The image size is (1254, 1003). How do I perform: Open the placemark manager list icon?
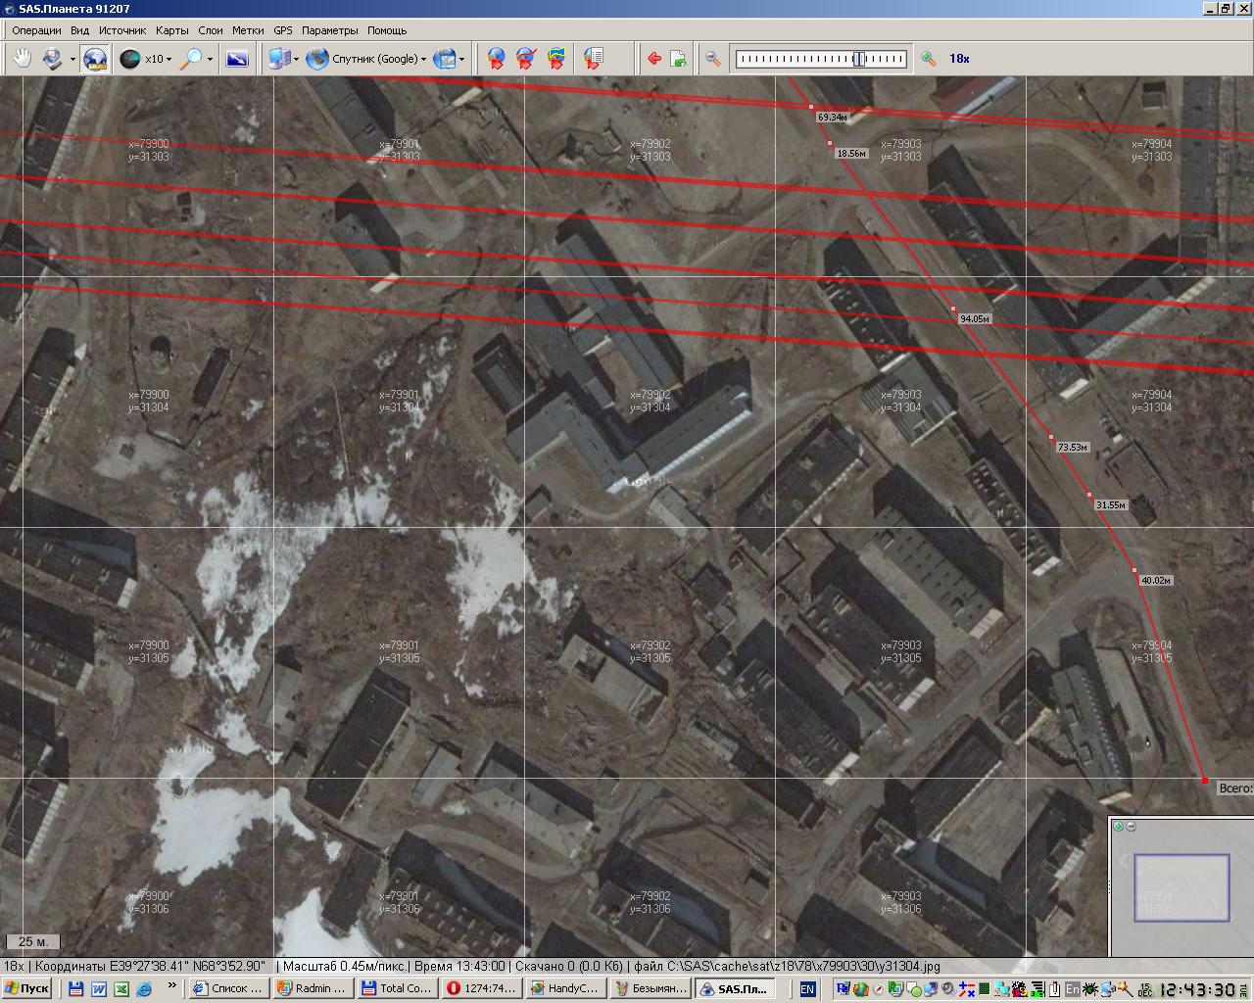593,59
